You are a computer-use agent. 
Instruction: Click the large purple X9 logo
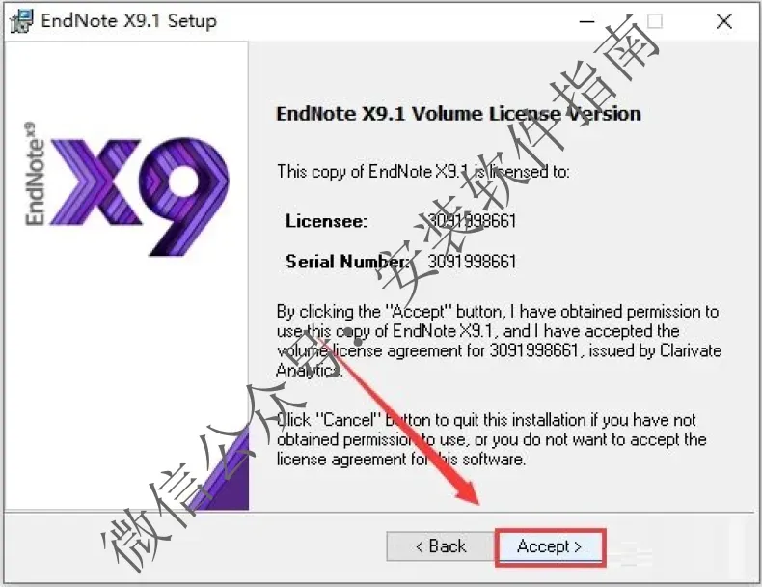coord(140,197)
